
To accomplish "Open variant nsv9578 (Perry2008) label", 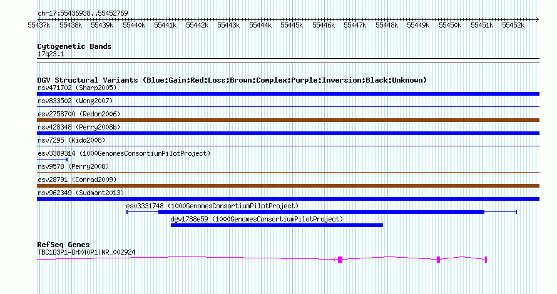I will click(73, 166).
